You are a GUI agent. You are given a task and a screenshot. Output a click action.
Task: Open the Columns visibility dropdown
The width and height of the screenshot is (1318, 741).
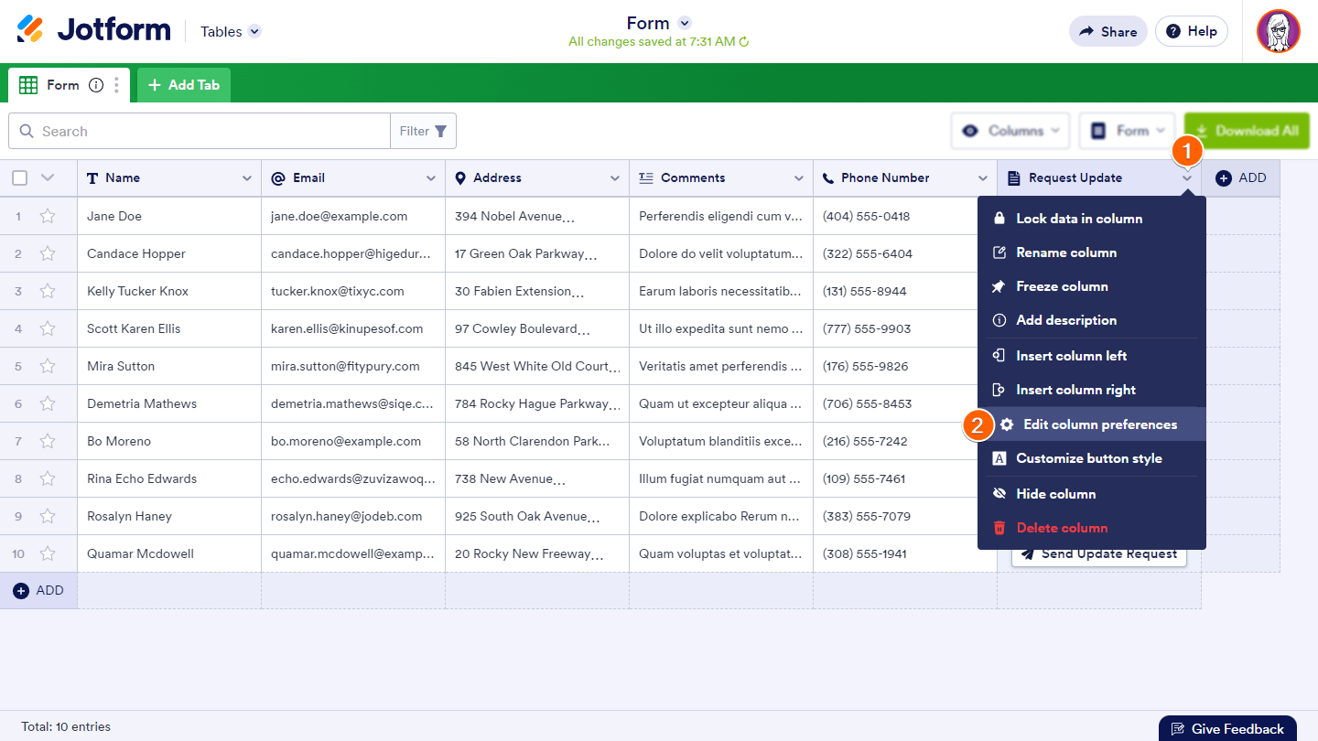coord(1010,131)
